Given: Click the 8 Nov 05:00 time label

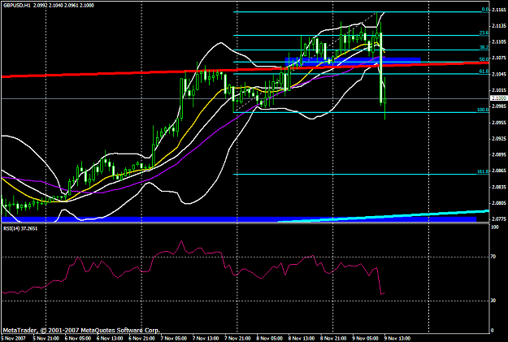Looking at the screenshot, I should pyautogui.click(x=270, y=338).
